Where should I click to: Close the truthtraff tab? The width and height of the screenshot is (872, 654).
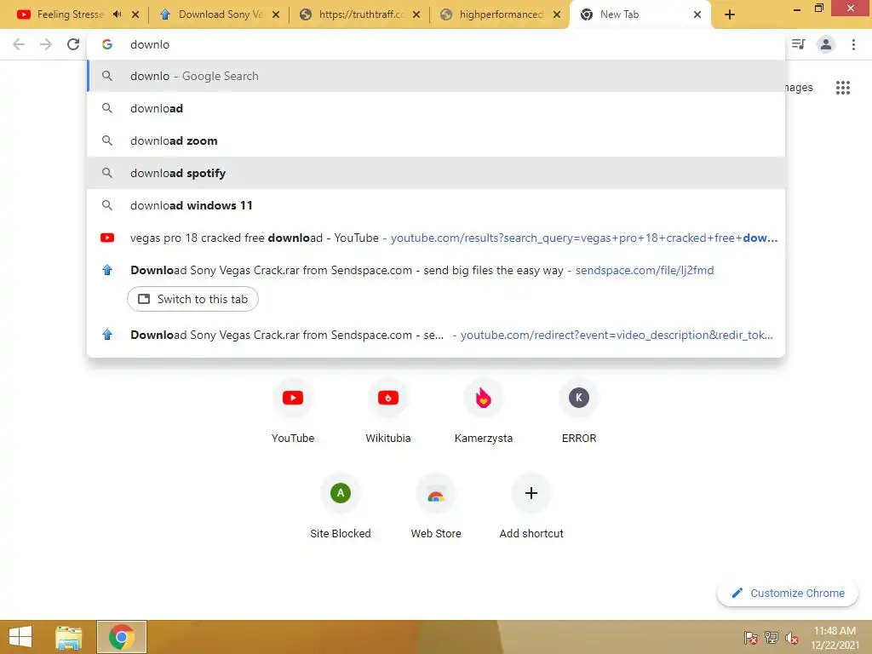(x=416, y=15)
